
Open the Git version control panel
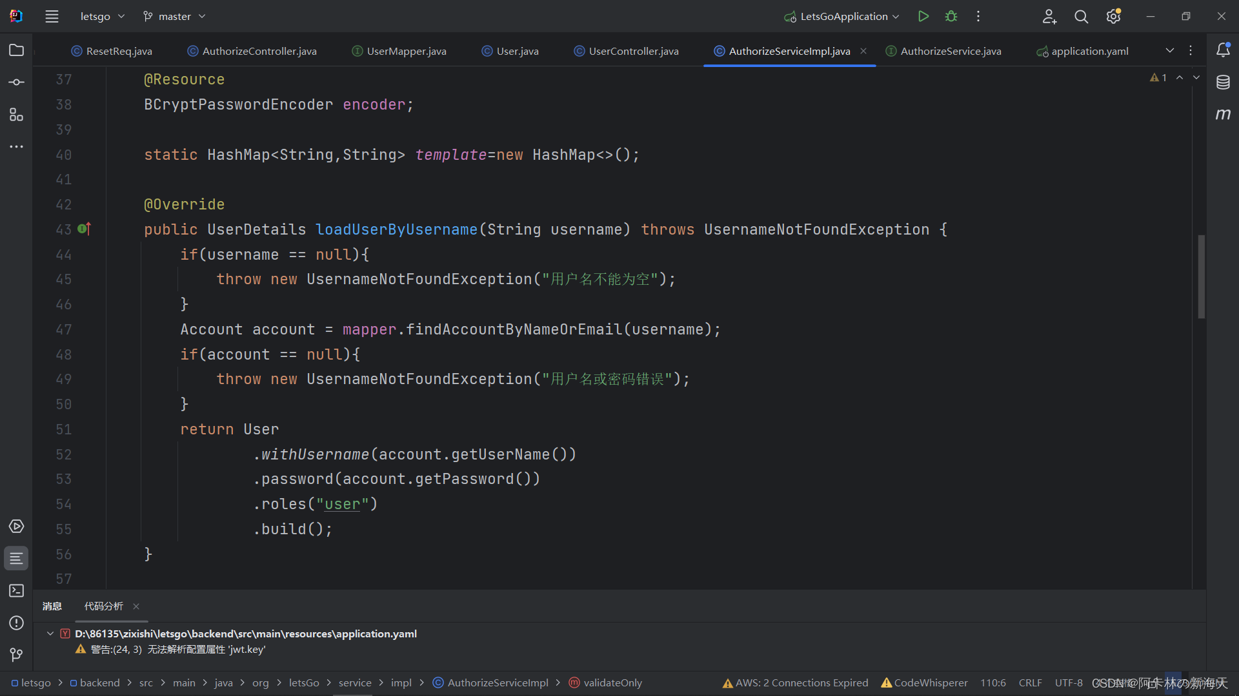click(x=16, y=655)
